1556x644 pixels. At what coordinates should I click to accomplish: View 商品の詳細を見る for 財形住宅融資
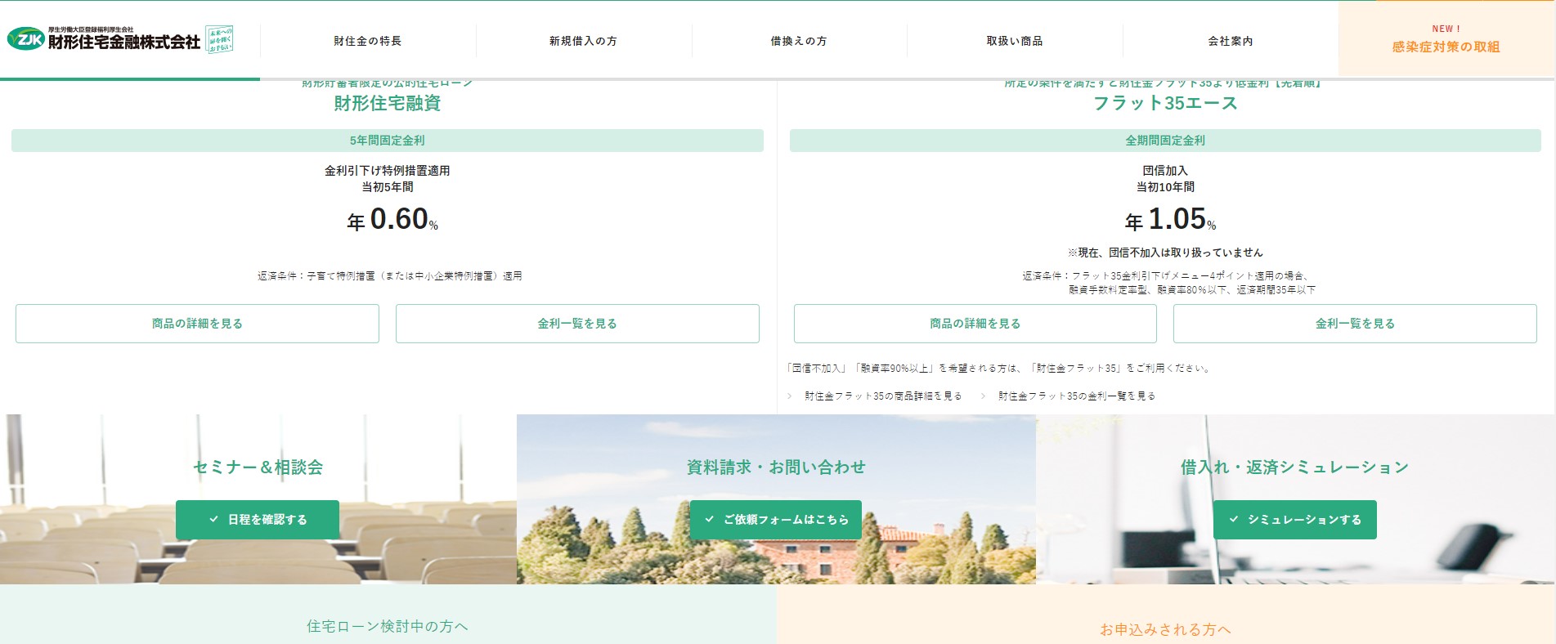click(x=197, y=324)
